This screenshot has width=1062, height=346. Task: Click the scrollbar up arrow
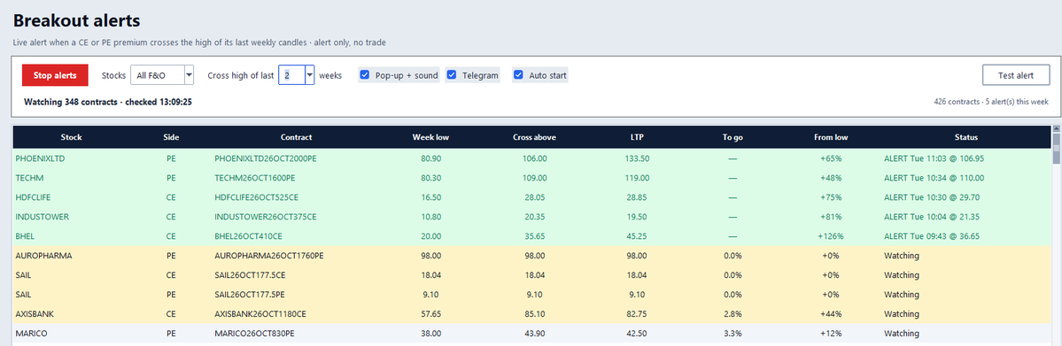click(1056, 128)
